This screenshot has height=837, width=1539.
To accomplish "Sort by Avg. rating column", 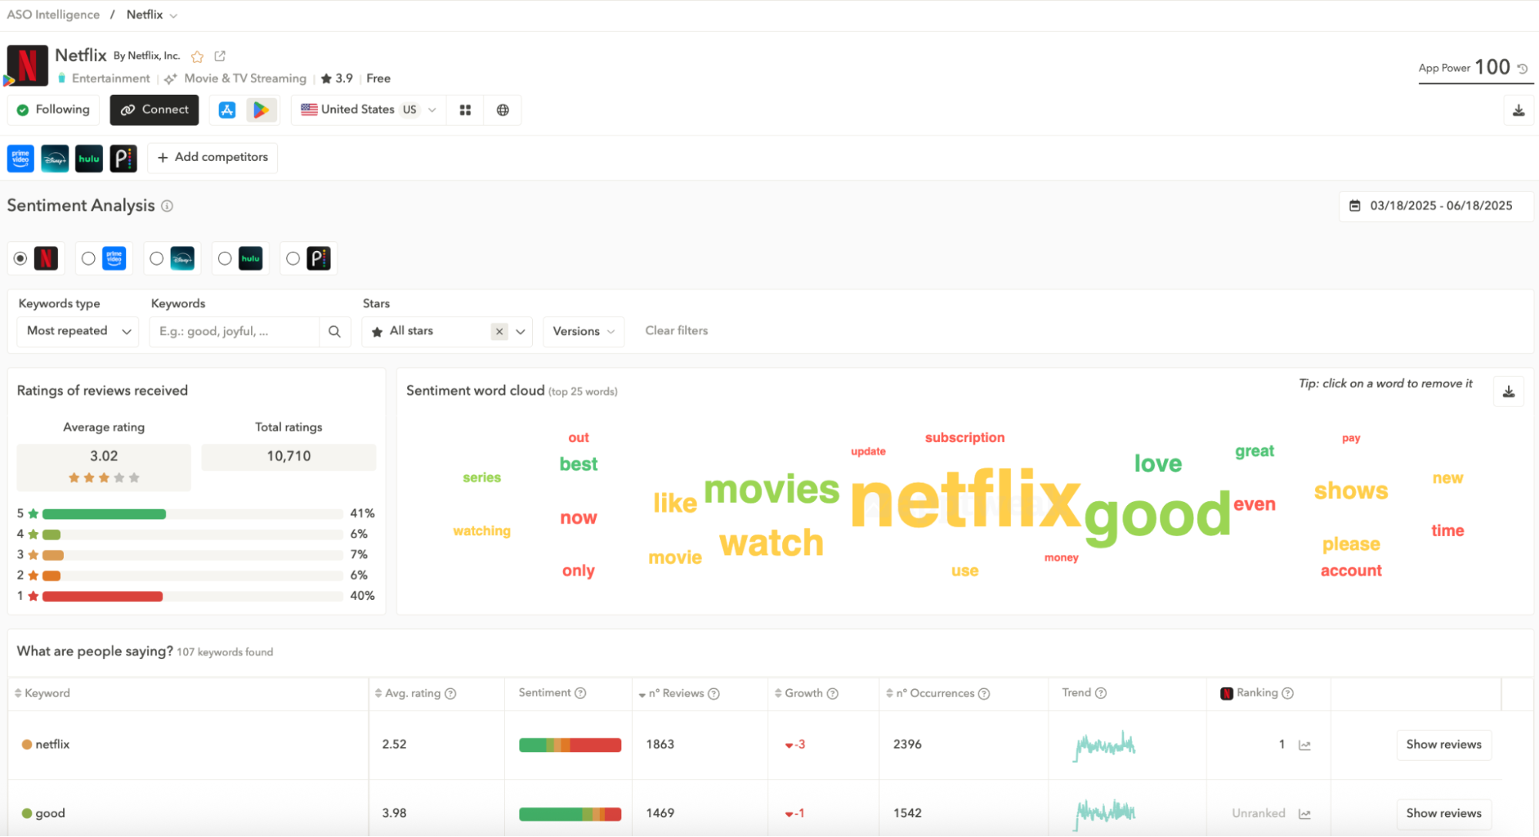I will tap(407, 694).
